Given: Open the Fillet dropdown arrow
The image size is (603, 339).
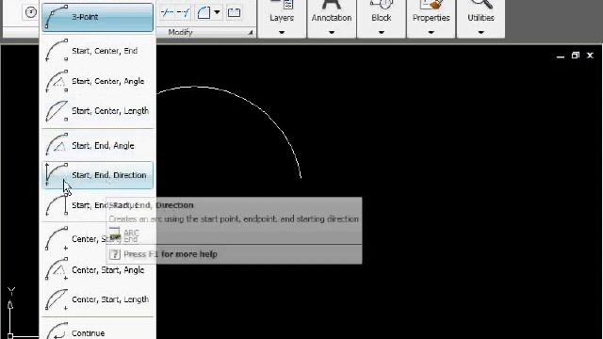Looking at the screenshot, I should pos(218,12).
